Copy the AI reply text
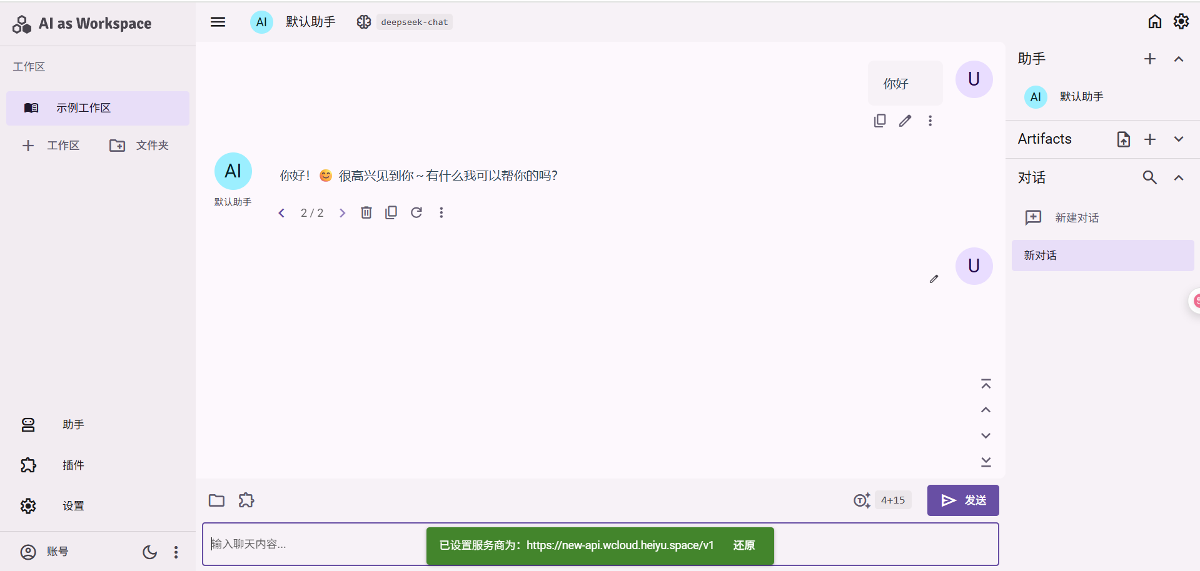1200x571 pixels. tap(391, 212)
